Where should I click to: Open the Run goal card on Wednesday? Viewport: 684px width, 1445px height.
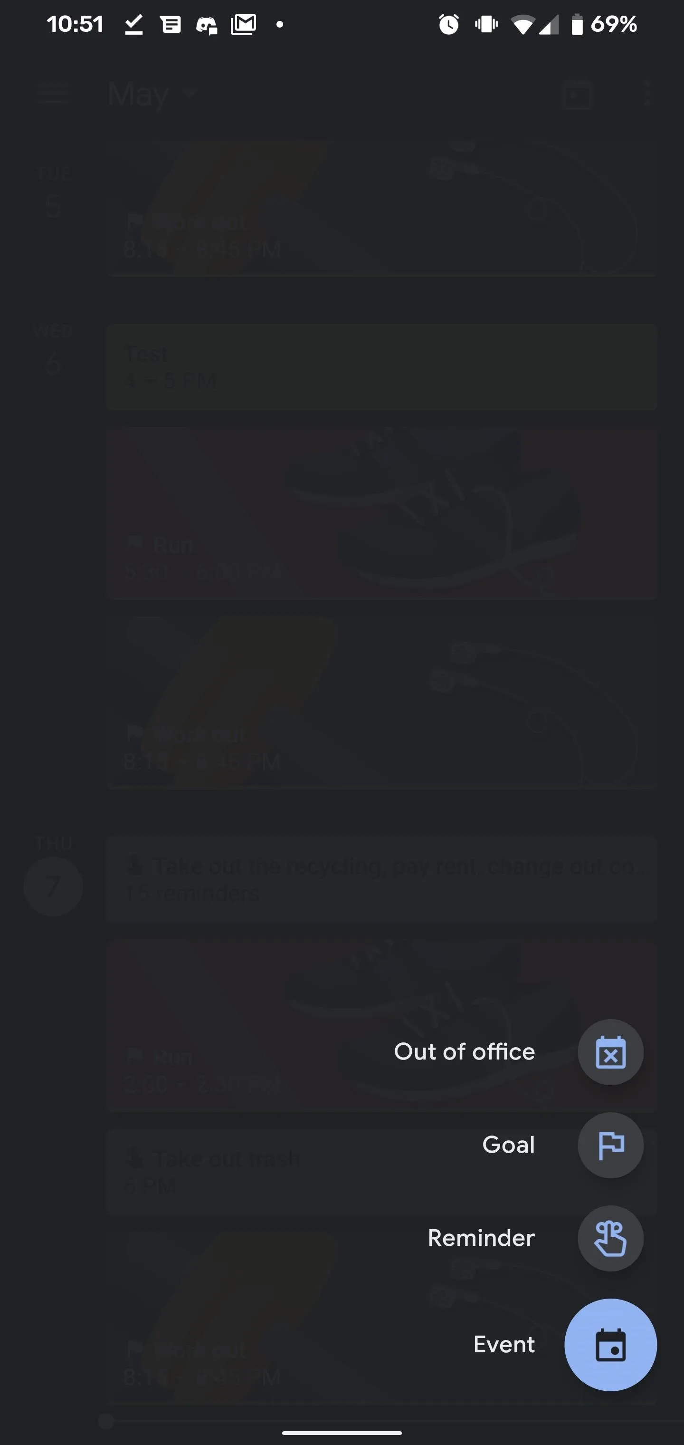[x=382, y=513]
